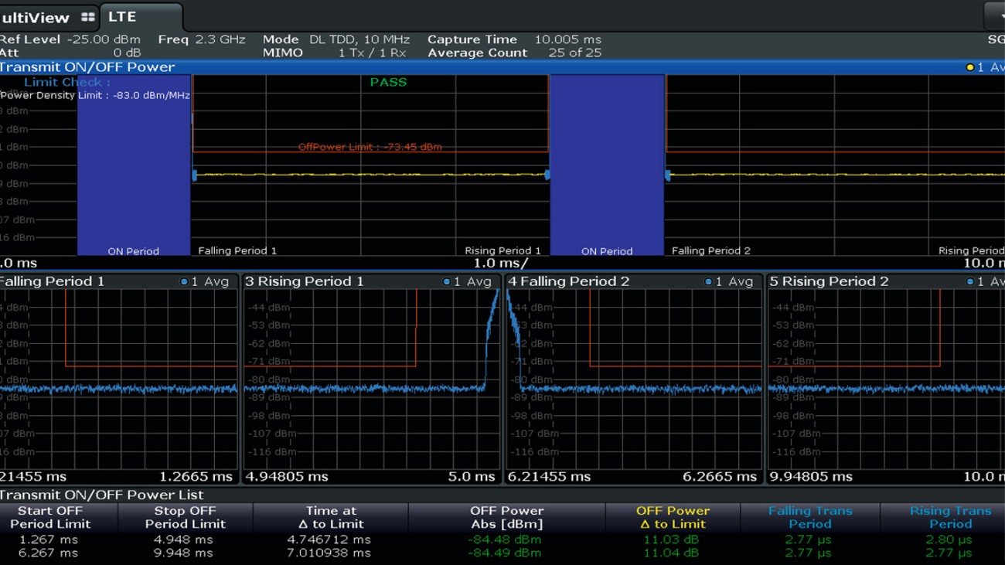Click the 11.03 dB delta-to-limit value
This screenshot has height=565, width=1005.
(x=670, y=539)
